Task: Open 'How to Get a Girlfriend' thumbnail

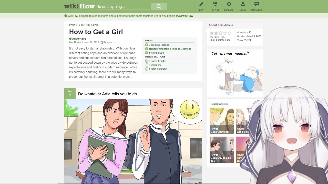Action: pos(222,121)
